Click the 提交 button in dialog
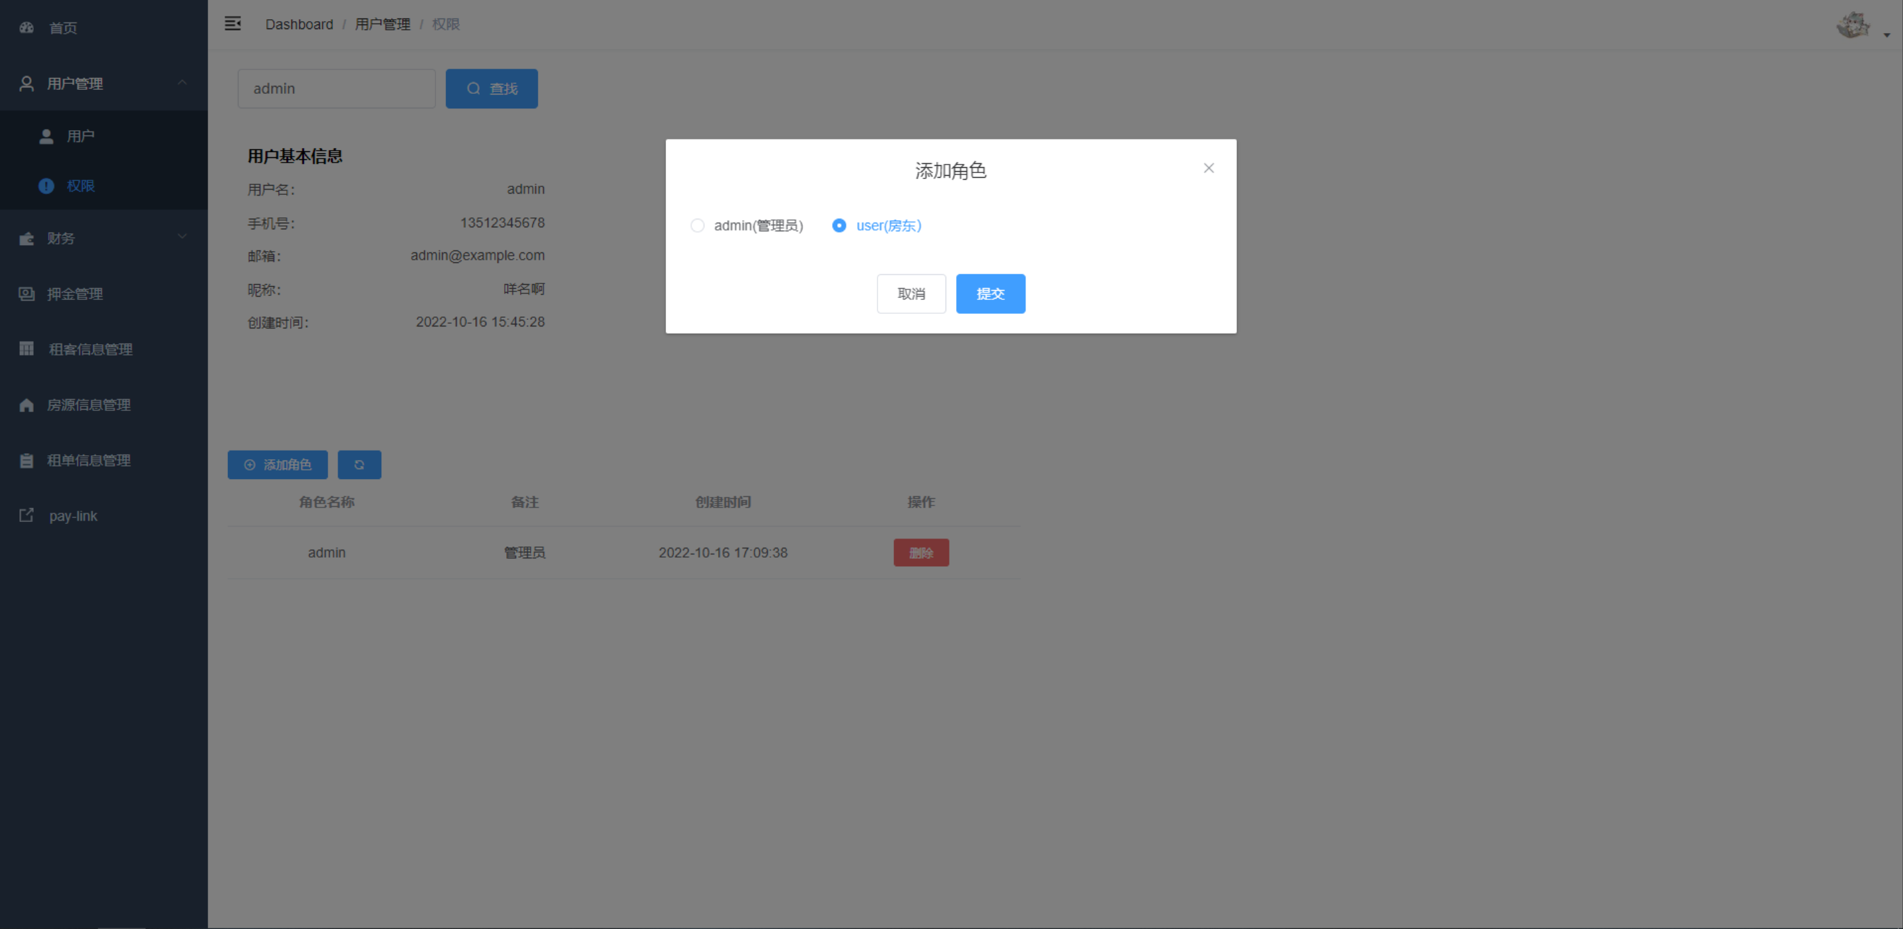This screenshot has width=1903, height=929. [990, 294]
